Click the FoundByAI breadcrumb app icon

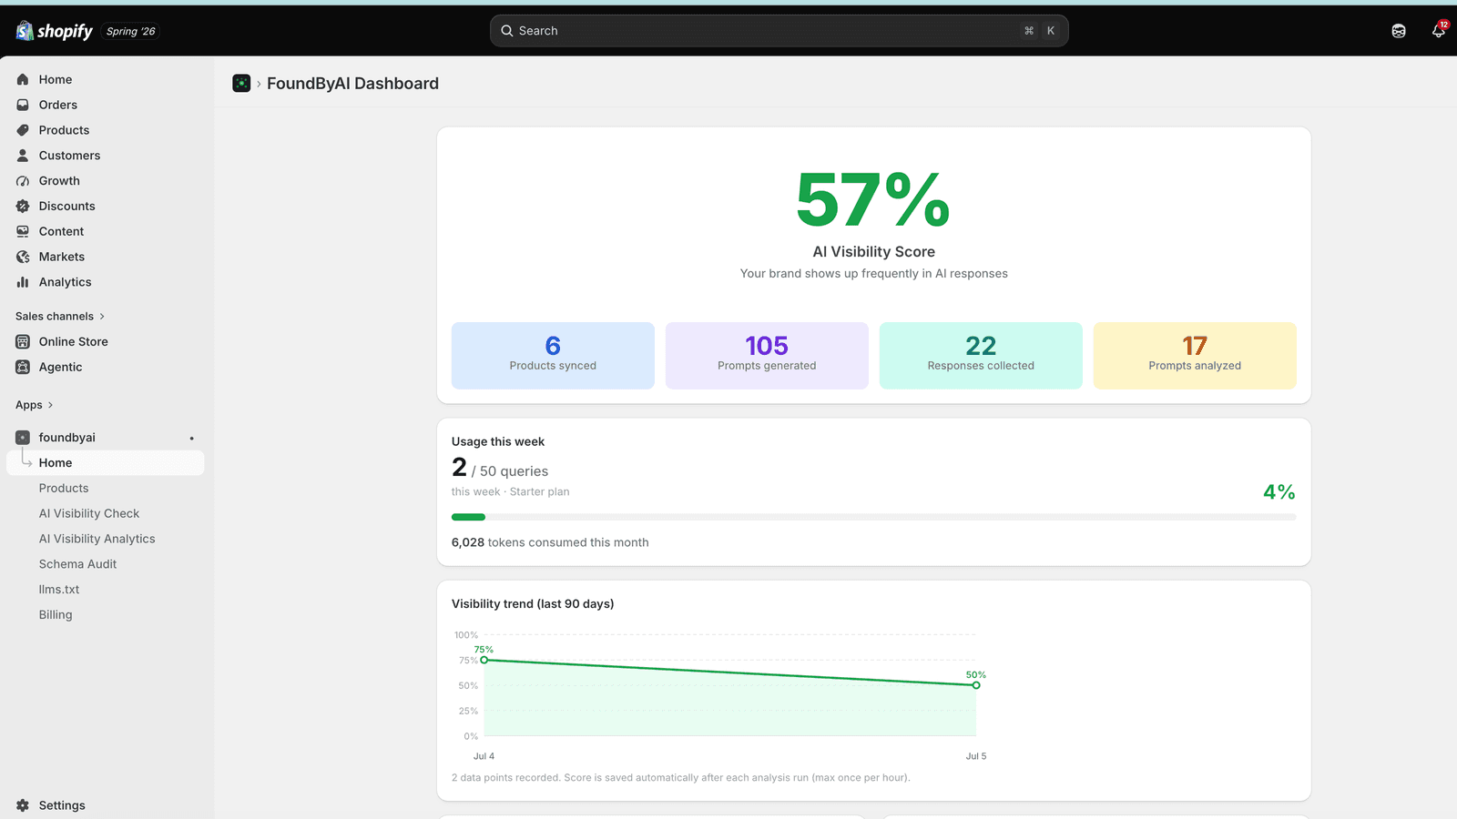pyautogui.click(x=241, y=84)
